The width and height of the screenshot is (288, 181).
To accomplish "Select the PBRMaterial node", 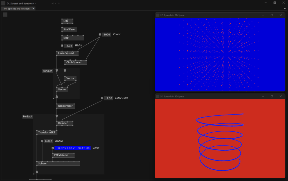I will tap(63, 155).
